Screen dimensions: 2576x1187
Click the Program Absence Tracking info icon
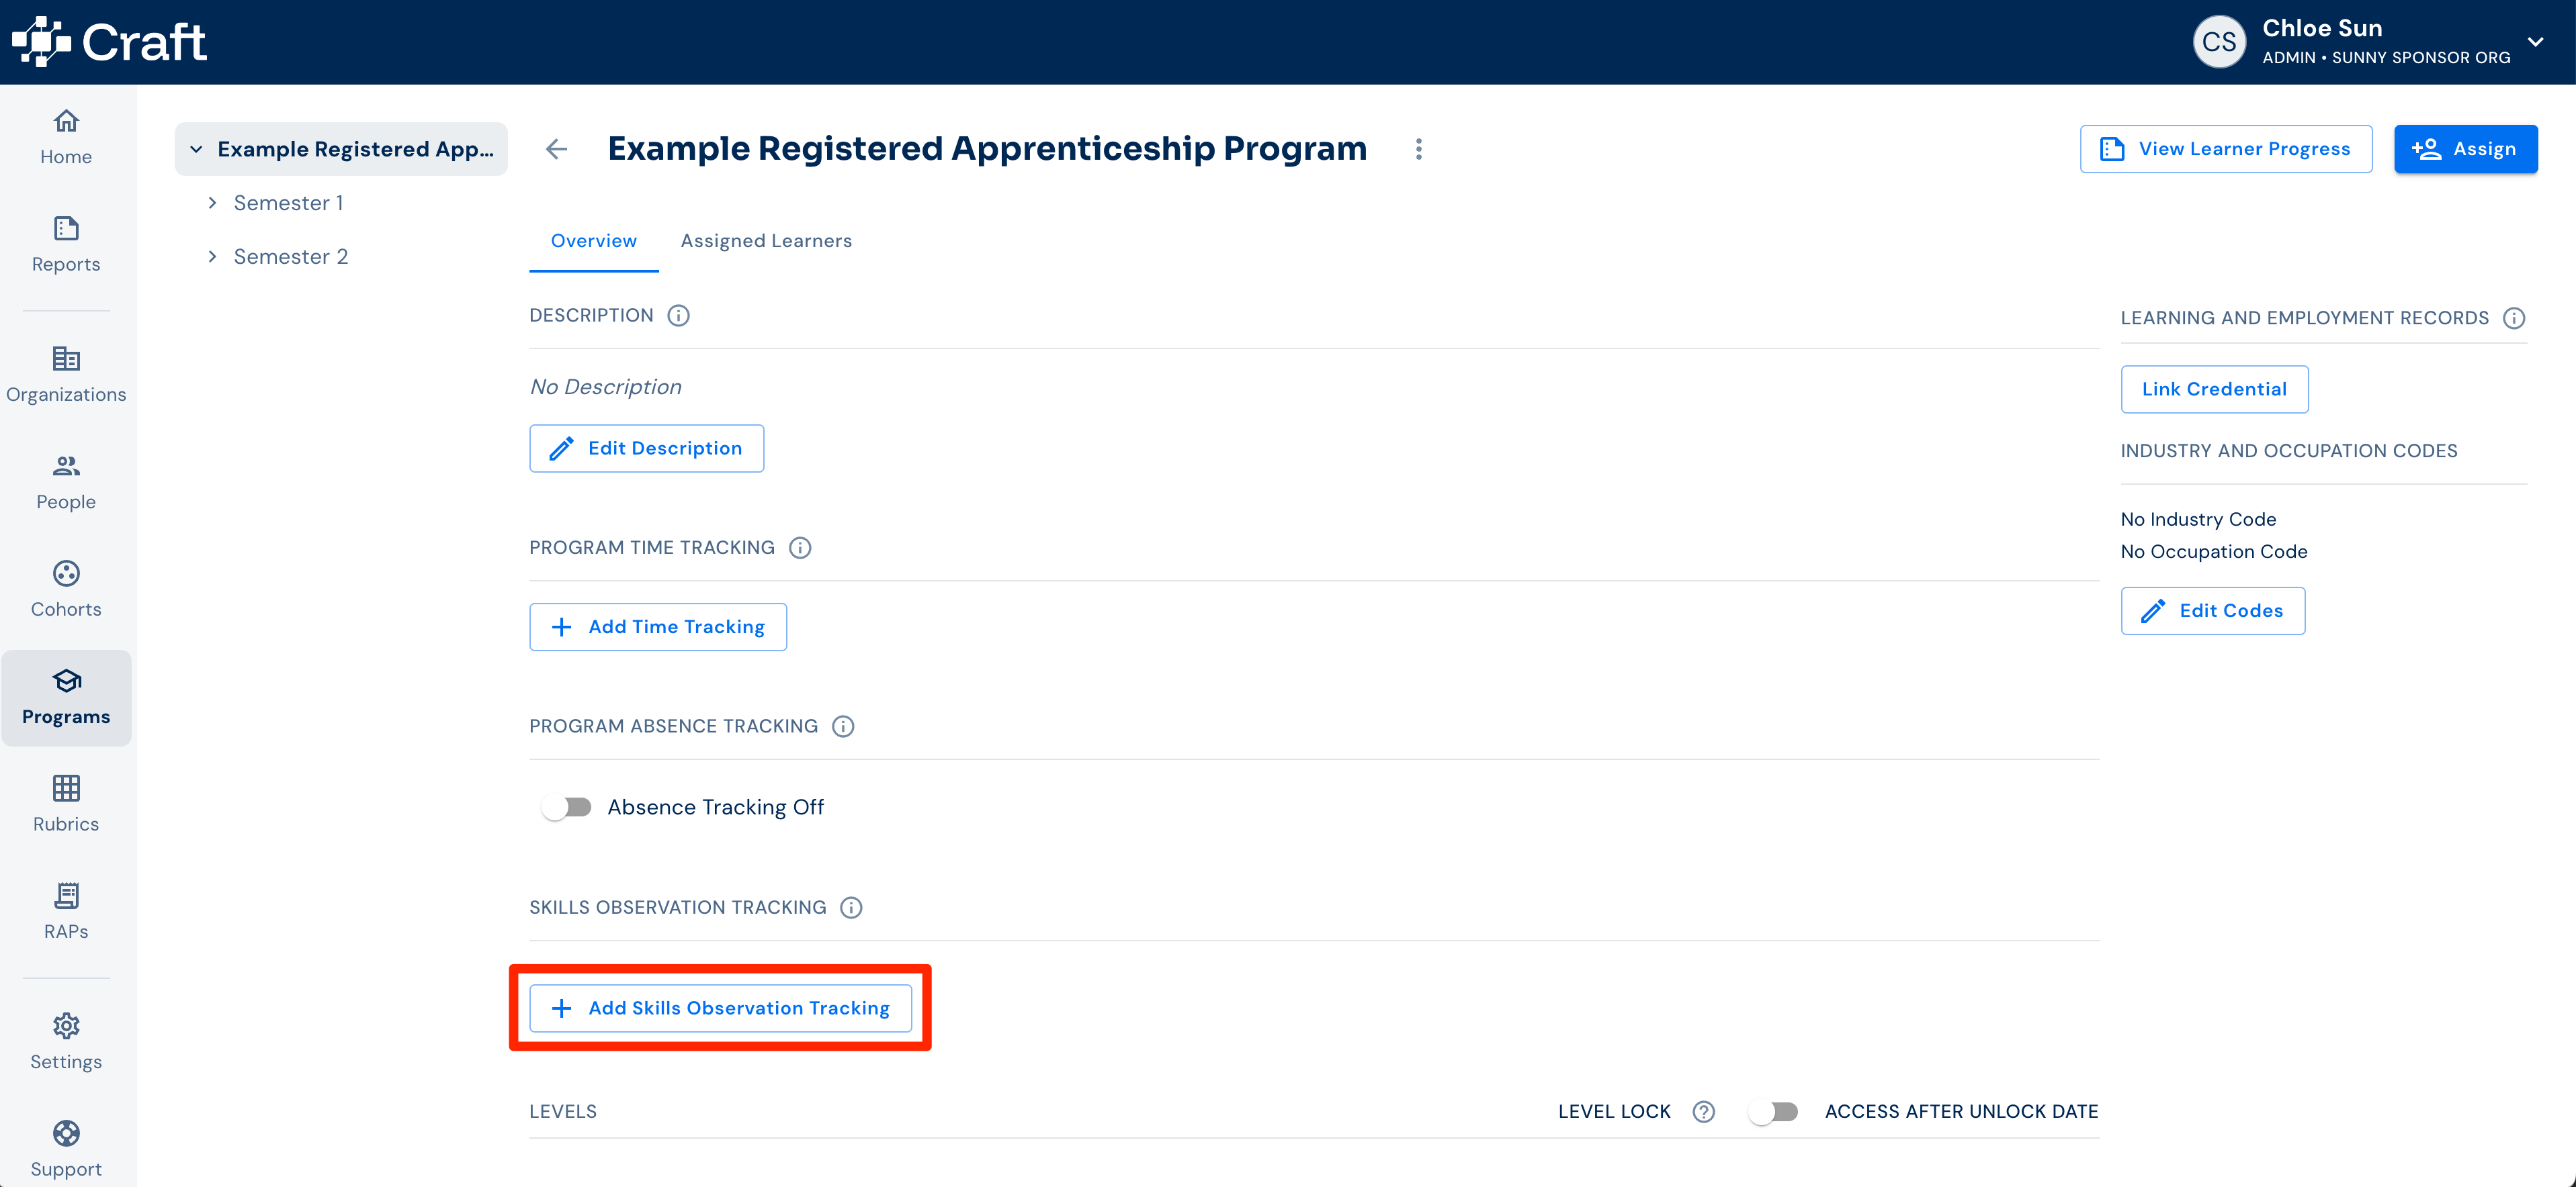pyautogui.click(x=843, y=726)
